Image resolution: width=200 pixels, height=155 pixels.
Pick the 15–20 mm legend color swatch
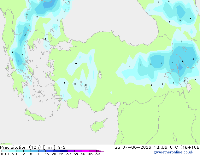[49, 151]
